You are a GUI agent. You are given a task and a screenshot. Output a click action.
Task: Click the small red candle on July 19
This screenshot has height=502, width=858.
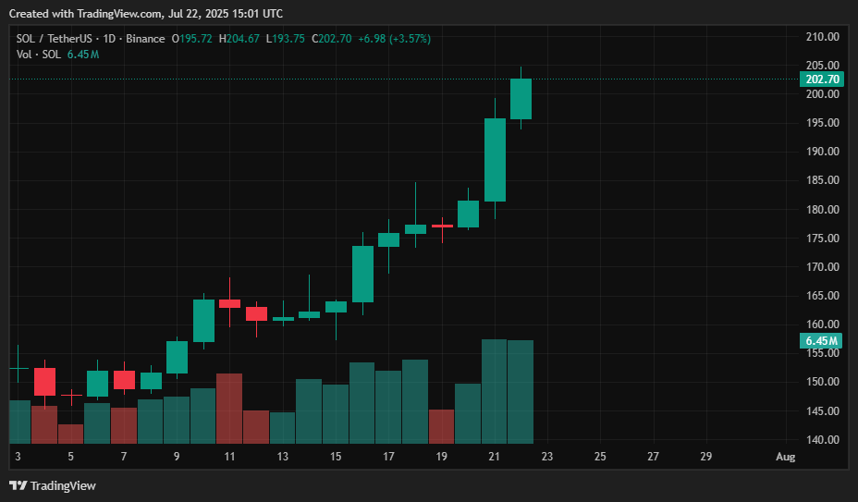coord(442,226)
